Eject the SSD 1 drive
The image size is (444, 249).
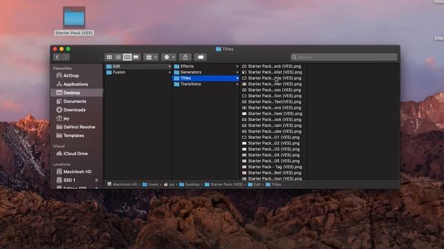point(96,180)
